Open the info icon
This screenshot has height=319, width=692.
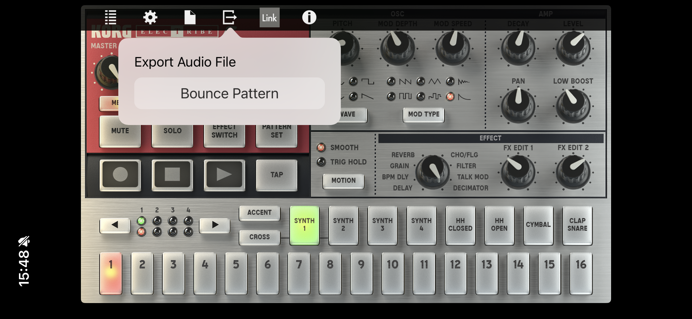tap(309, 18)
